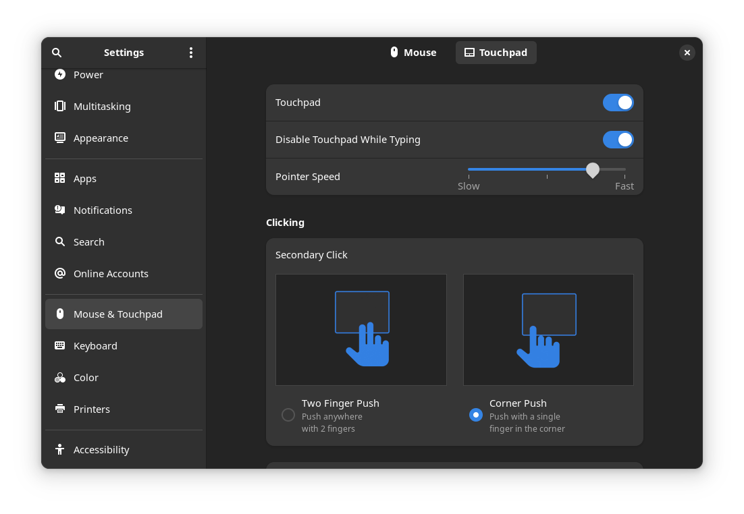Click the Power lightning icon in sidebar

[60, 74]
